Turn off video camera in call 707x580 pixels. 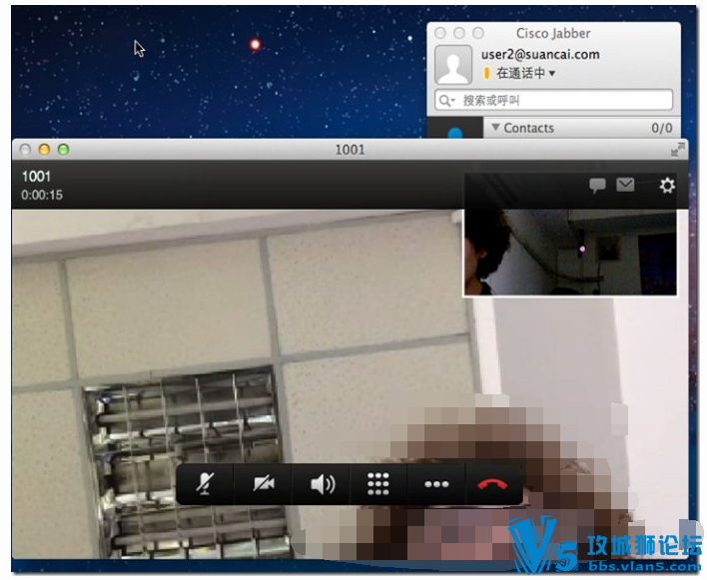264,484
